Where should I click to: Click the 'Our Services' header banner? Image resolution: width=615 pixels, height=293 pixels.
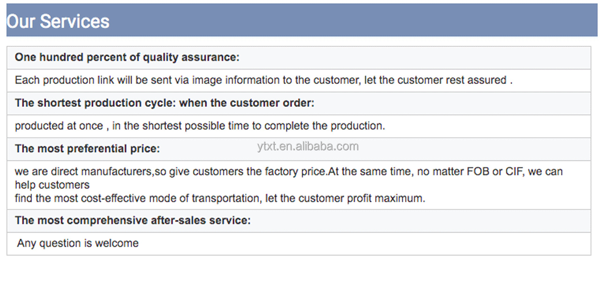[x=301, y=20]
